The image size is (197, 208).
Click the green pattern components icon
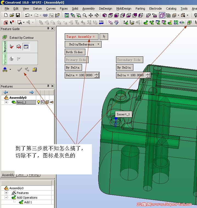[x=176, y=22]
